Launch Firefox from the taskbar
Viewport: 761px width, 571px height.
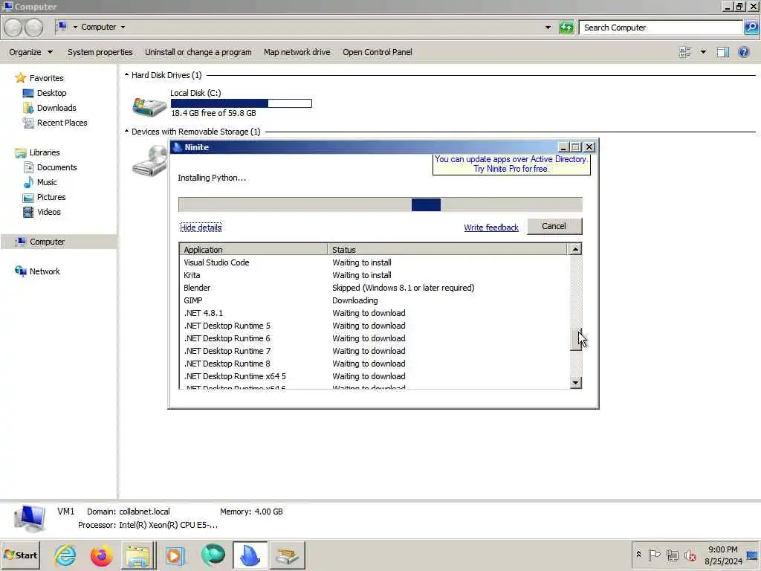(101, 555)
